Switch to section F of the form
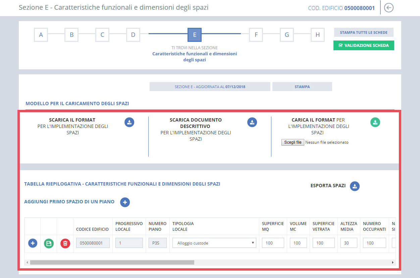Viewport: 420px width, 278px height. pos(256,34)
